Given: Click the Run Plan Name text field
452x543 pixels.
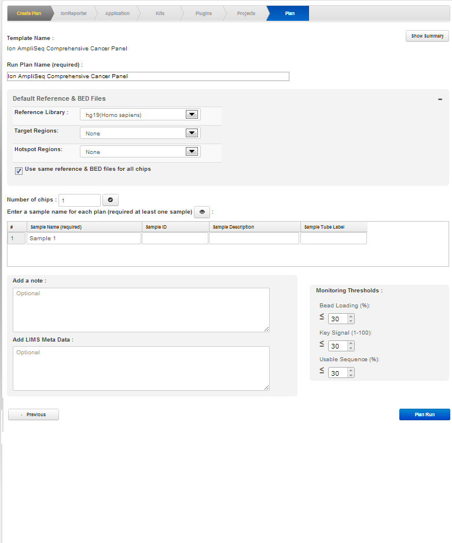Looking at the screenshot, I should click(x=148, y=76).
